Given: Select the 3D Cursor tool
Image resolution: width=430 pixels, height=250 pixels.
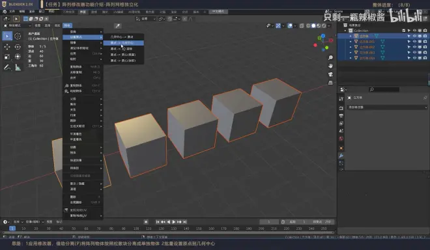Looking at the screenshot, I should (x=18, y=36).
